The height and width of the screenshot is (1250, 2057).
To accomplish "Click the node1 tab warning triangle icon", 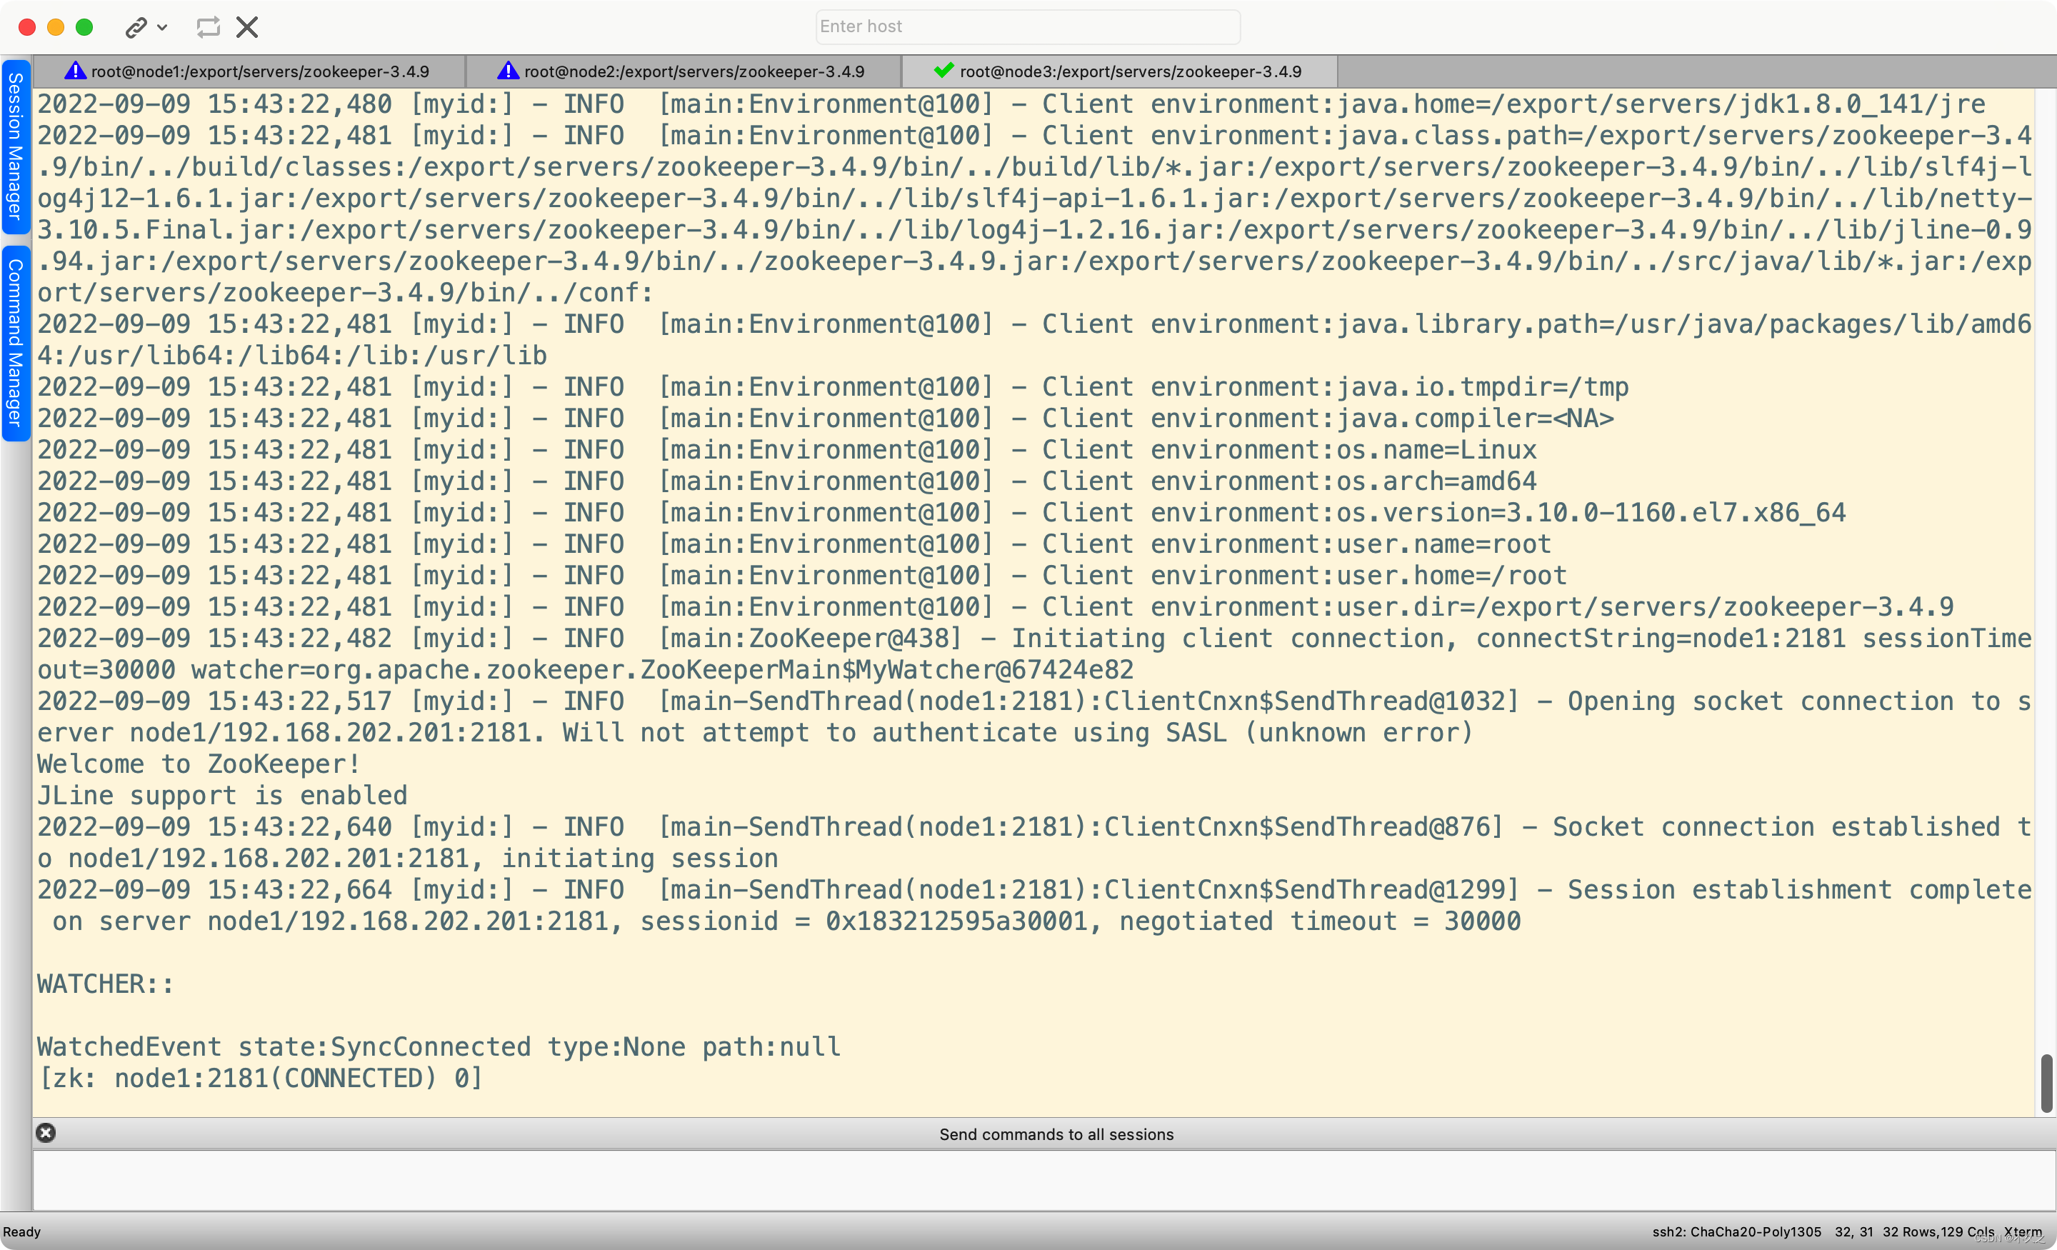I will coord(75,71).
